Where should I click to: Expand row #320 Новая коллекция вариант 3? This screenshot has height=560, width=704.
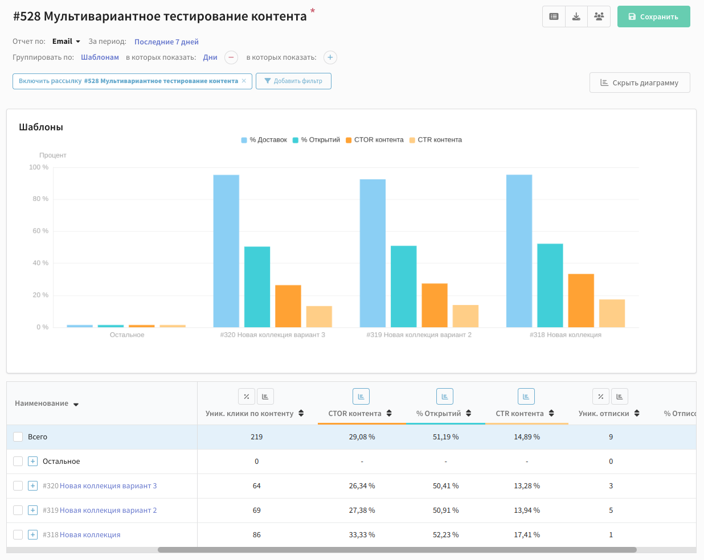(x=33, y=486)
